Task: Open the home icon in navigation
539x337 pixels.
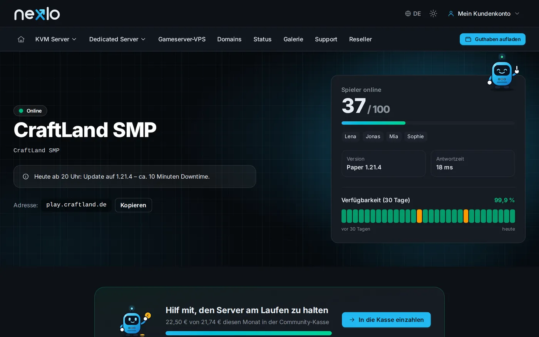Action: coord(21,39)
